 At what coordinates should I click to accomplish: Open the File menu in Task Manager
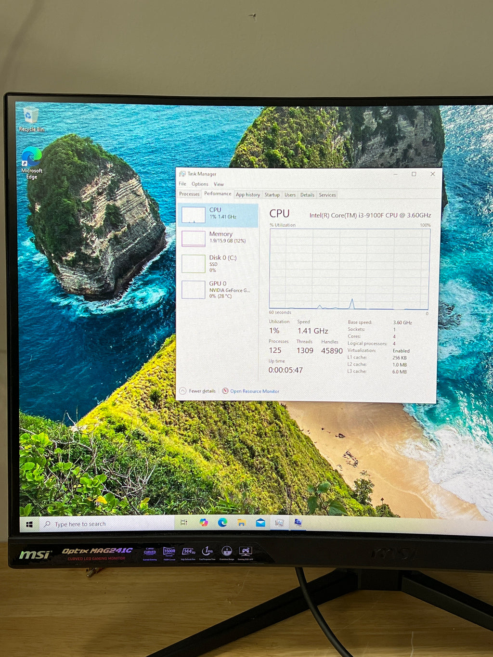[182, 184]
